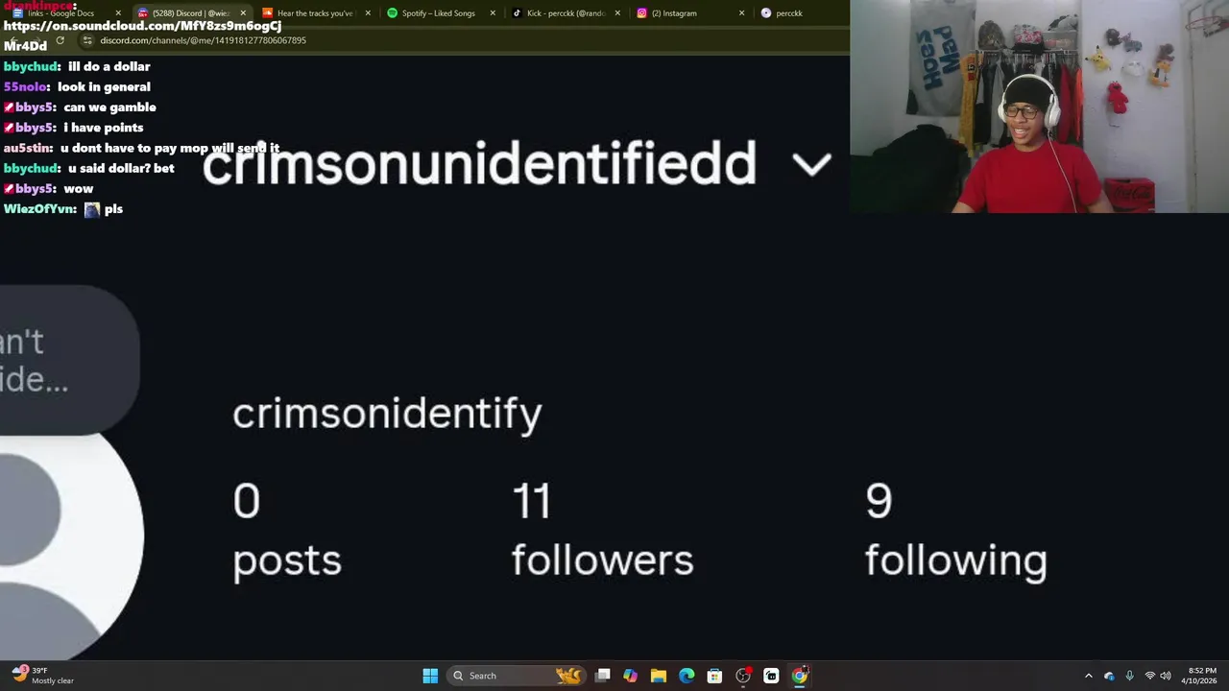Switch to the Instagram tab
1229x691 pixels.
coord(691,13)
